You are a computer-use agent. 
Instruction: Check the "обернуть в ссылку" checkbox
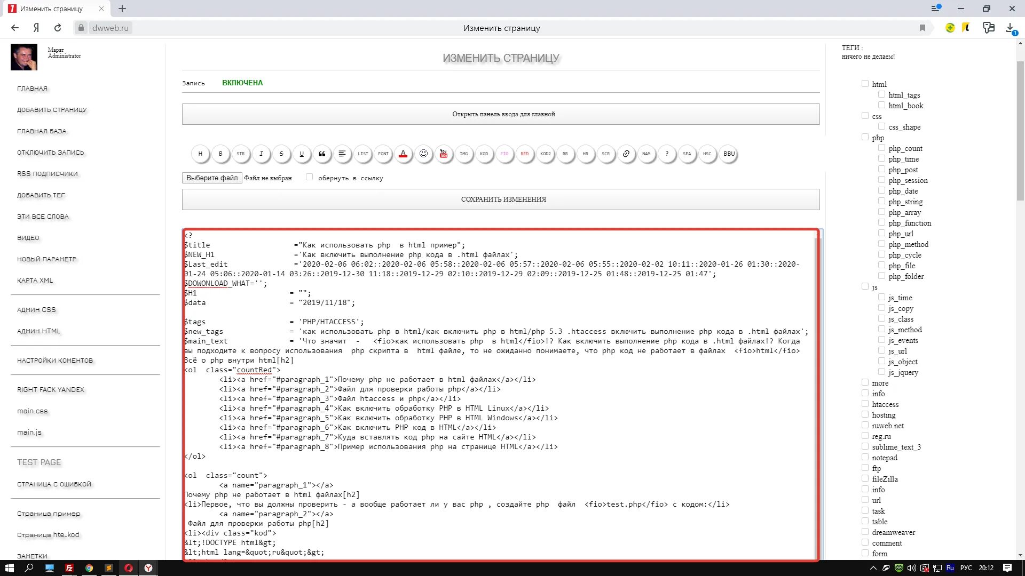click(309, 177)
